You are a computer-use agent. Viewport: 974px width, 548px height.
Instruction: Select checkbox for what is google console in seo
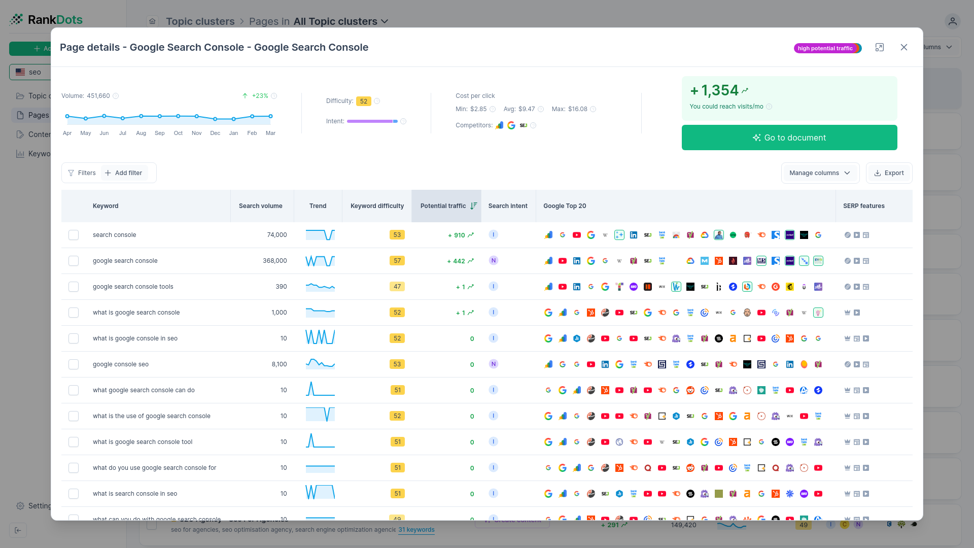[74, 338]
